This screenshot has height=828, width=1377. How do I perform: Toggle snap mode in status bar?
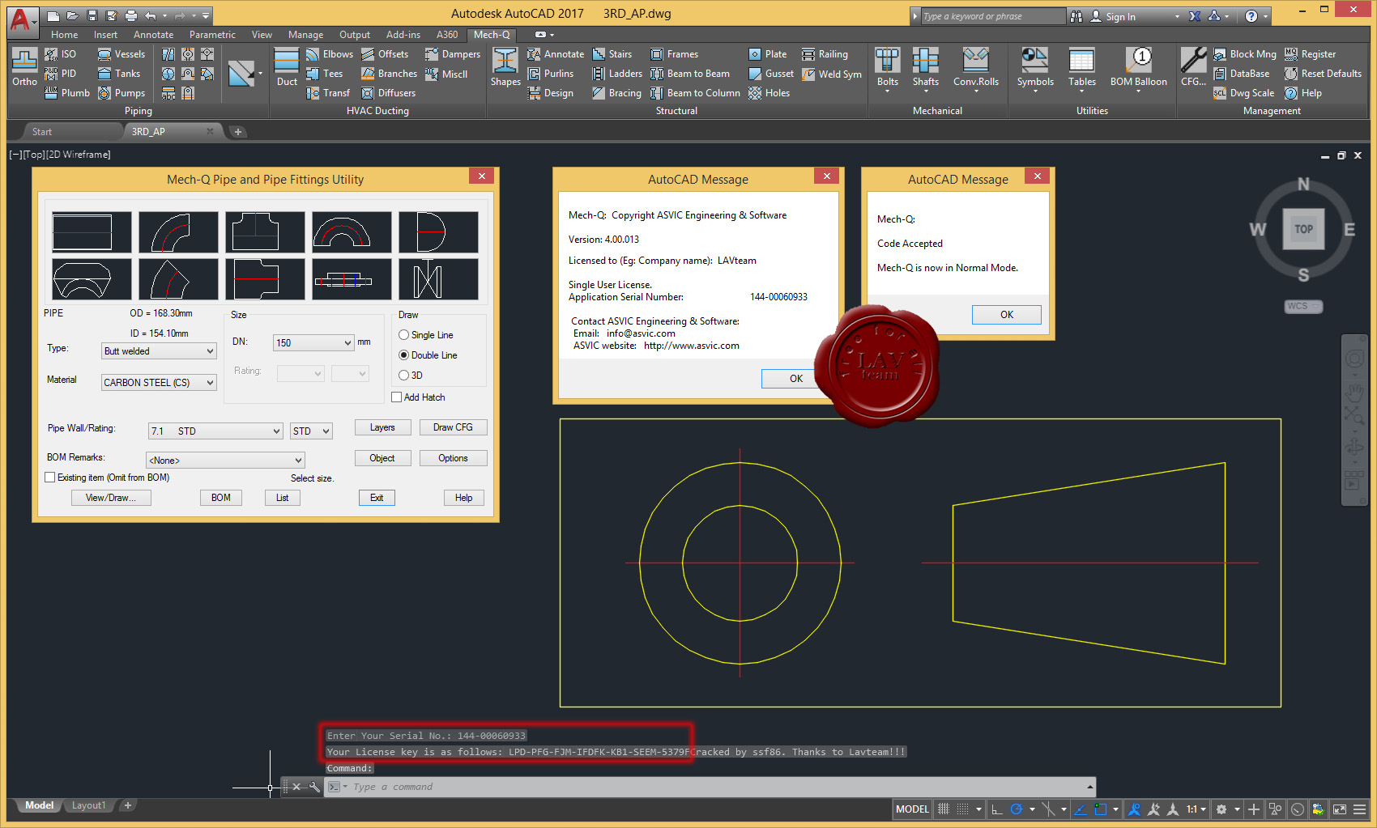pyautogui.click(x=962, y=809)
